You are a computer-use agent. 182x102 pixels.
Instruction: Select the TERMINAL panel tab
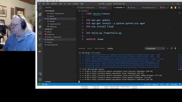tap(110, 48)
